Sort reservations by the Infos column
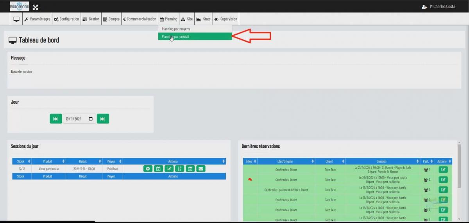Image resolution: width=469 pixels, height=223 pixels. (x=255, y=161)
